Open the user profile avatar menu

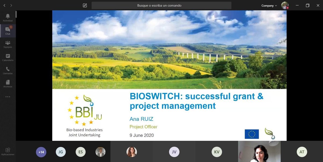(x=285, y=5)
